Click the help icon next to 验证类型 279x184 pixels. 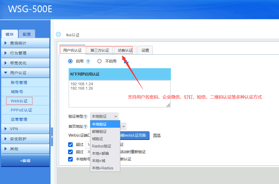point(85,117)
